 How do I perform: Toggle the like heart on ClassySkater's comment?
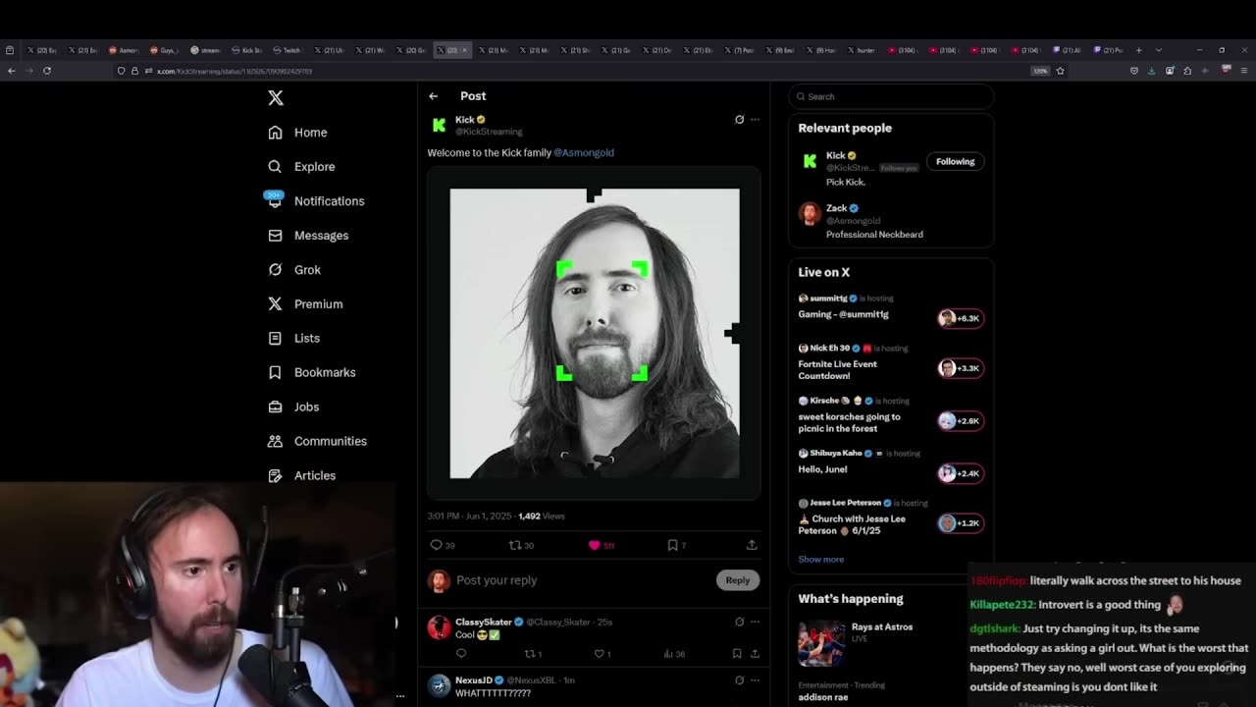point(600,654)
